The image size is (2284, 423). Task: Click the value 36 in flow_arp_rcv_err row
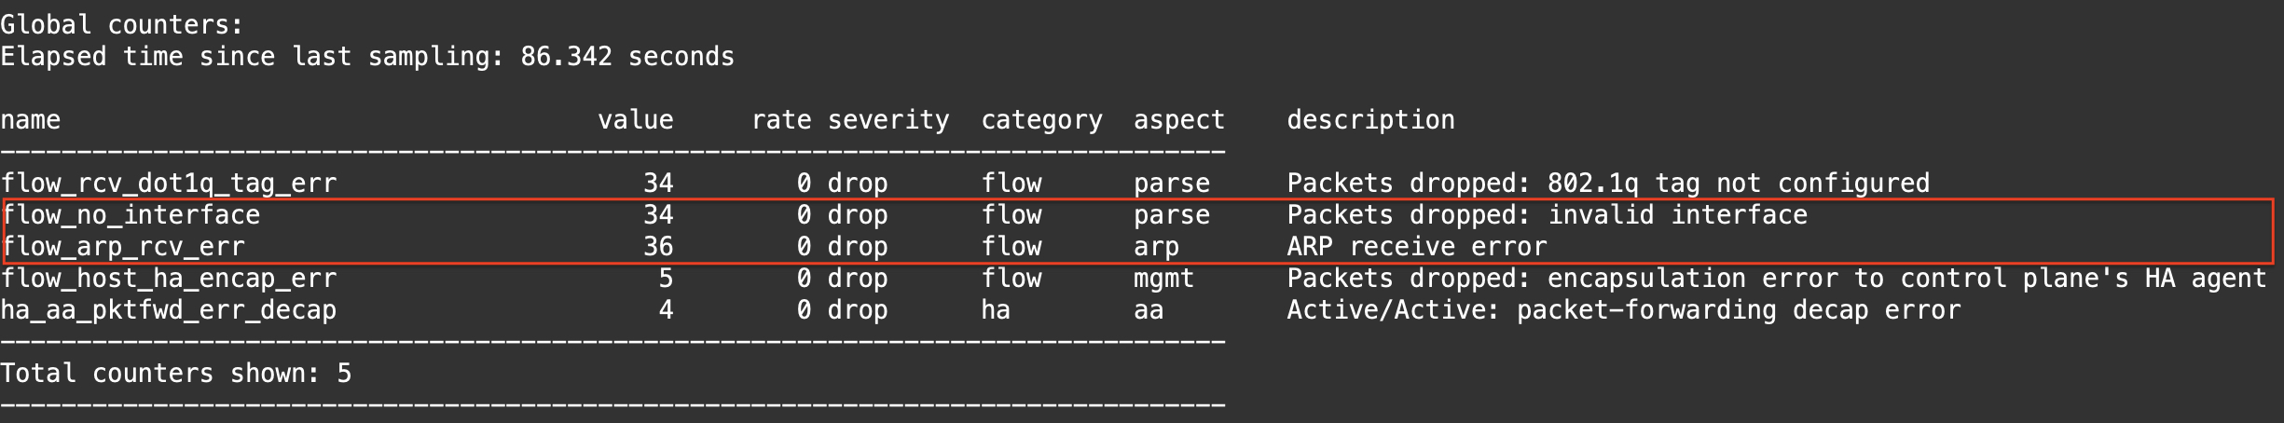658,247
